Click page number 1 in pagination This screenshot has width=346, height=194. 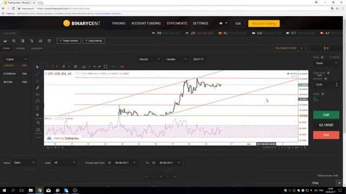[x=161, y=177]
